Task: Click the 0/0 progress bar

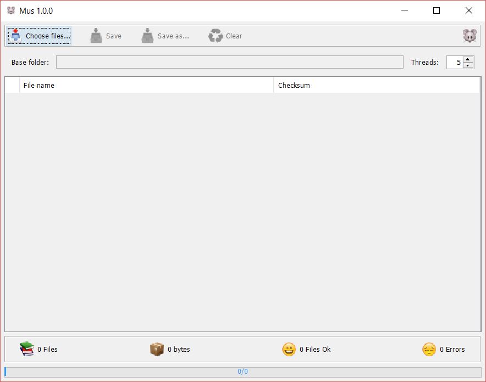Action: tap(242, 372)
